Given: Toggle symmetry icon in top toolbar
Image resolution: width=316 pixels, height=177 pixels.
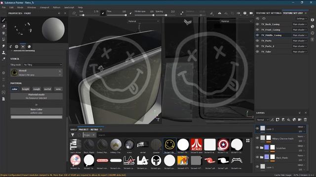Looking at the screenshot, I should [219, 13].
